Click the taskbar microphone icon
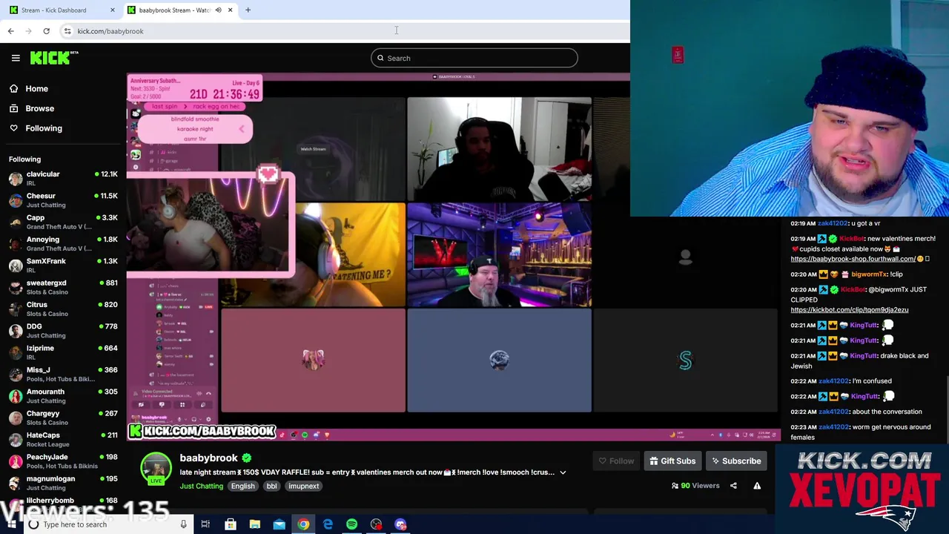 [x=183, y=524]
